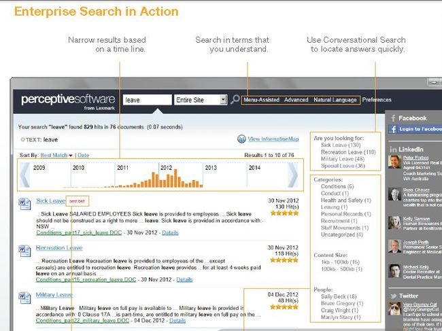This screenshot has width=442, height=331.
Task: Click the Word icon beside Recreation Leave
Action: [x=24, y=250]
